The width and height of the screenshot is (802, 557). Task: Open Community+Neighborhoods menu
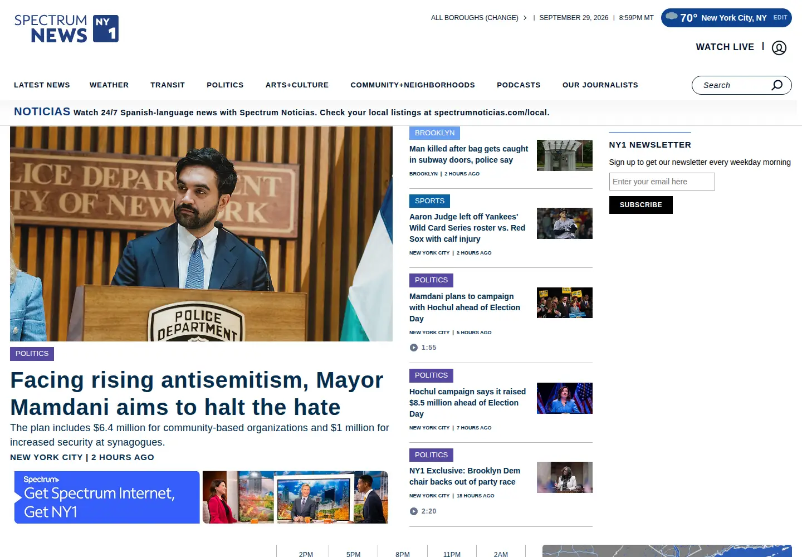(413, 85)
